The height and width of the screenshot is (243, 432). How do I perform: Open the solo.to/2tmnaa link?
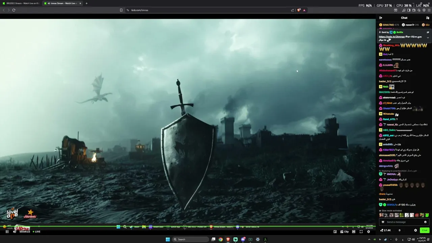click(x=391, y=36)
